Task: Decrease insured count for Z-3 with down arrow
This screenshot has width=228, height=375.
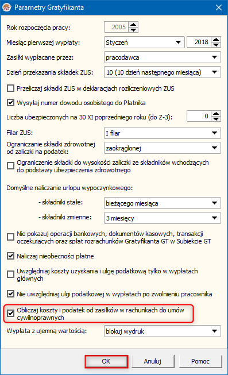Action: point(216,119)
